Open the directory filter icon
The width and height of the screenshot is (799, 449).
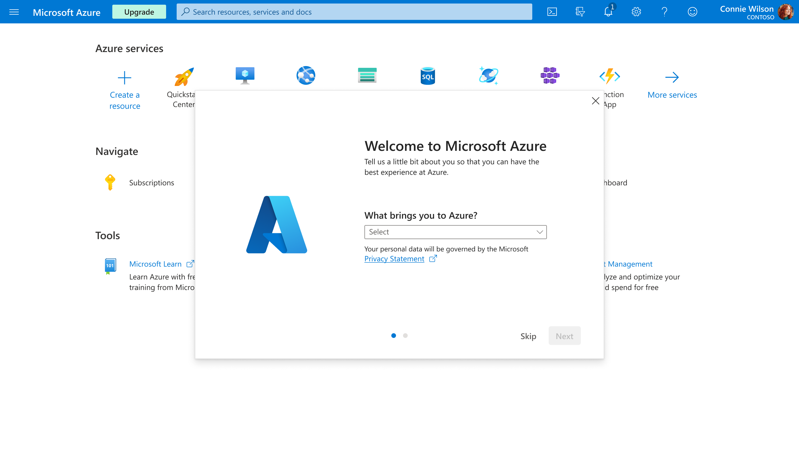coord(580,12)
